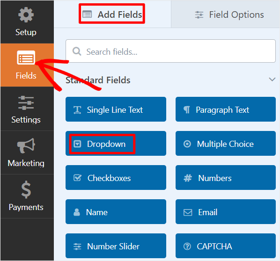
Task: Click the Standard Fields heading
Action: [x=98, y=80]
